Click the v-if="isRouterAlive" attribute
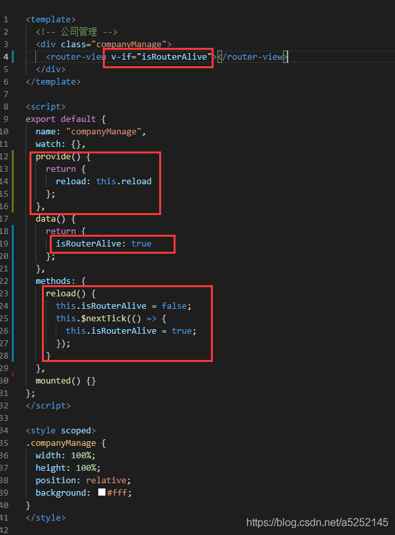 click(x=162, y=57)
